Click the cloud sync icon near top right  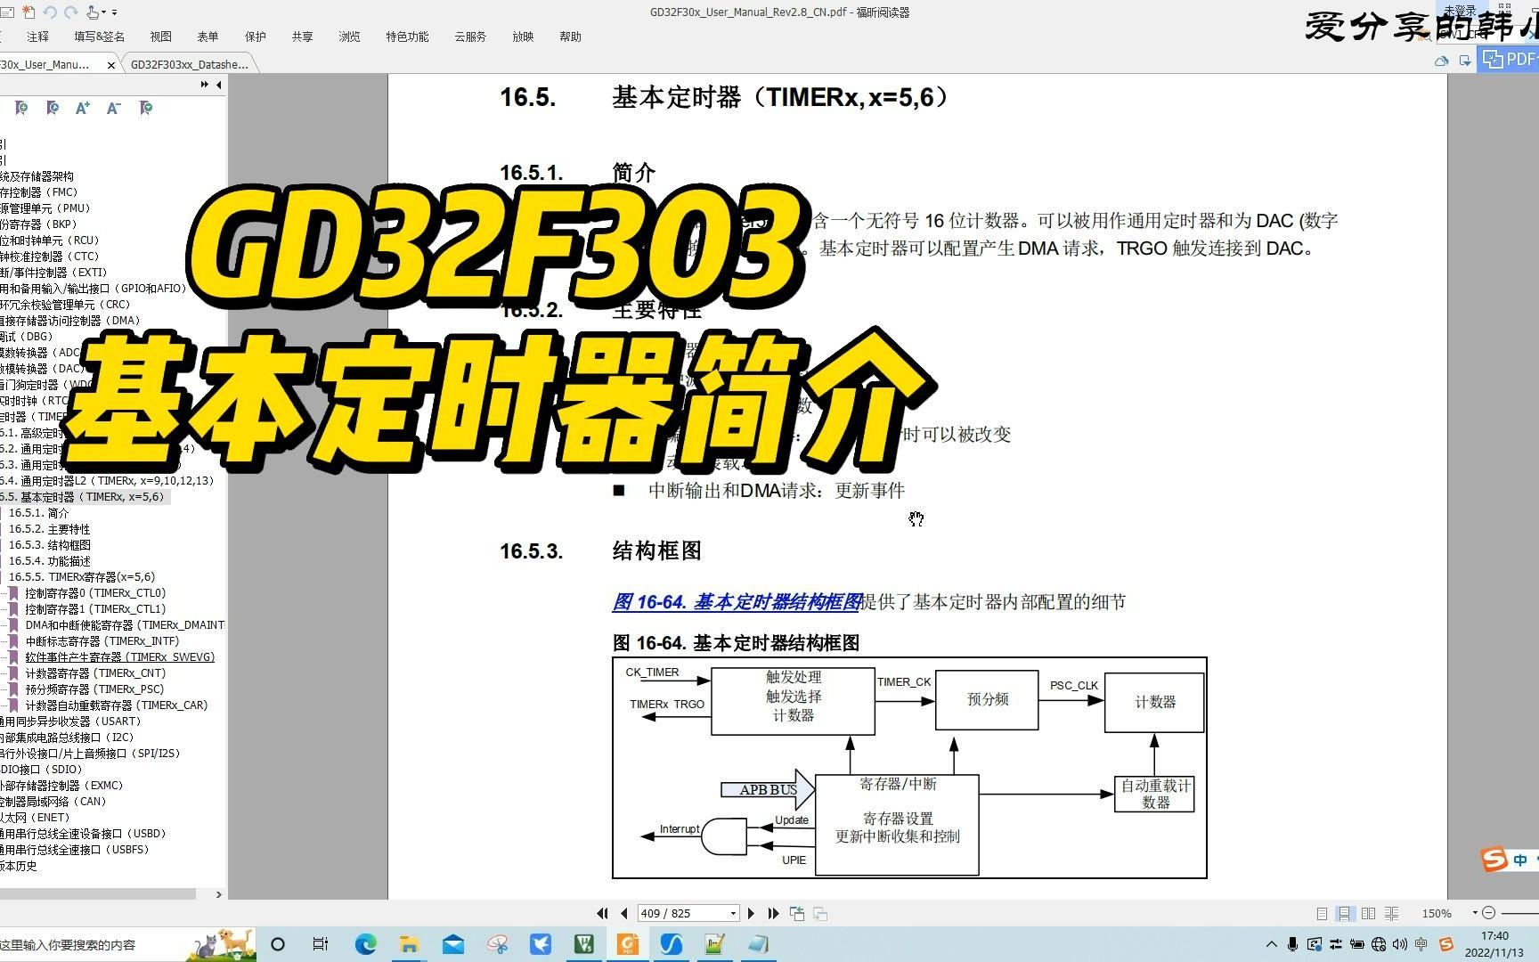1441,60
